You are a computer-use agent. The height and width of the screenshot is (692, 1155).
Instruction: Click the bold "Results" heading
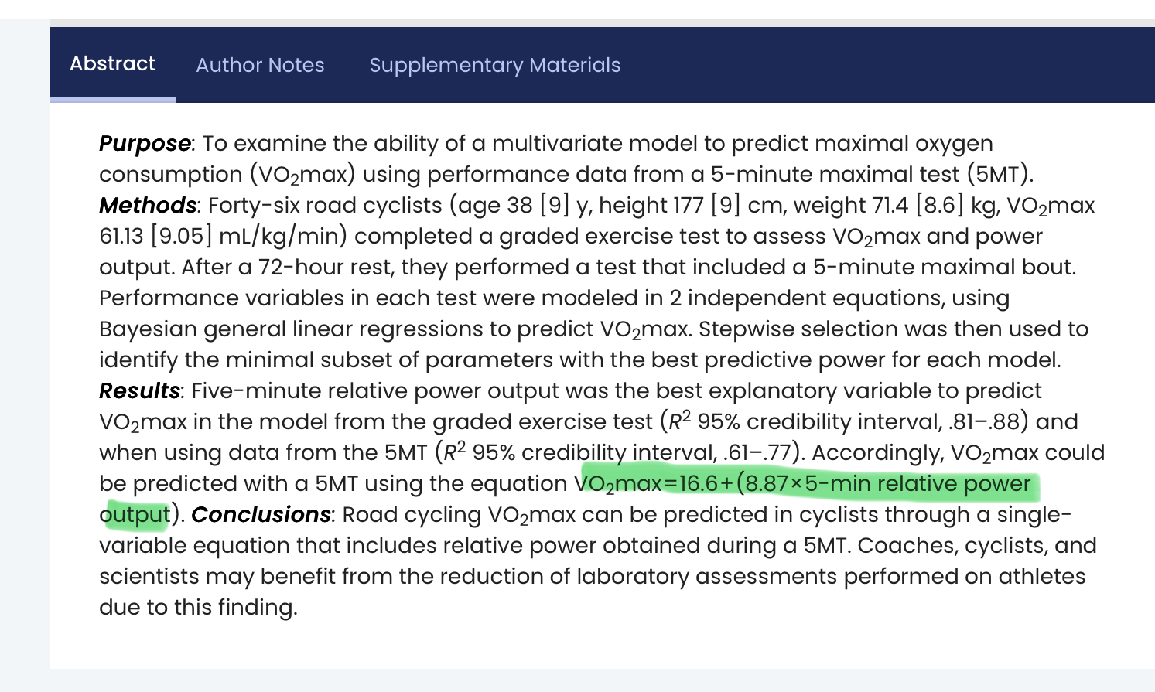139,391
